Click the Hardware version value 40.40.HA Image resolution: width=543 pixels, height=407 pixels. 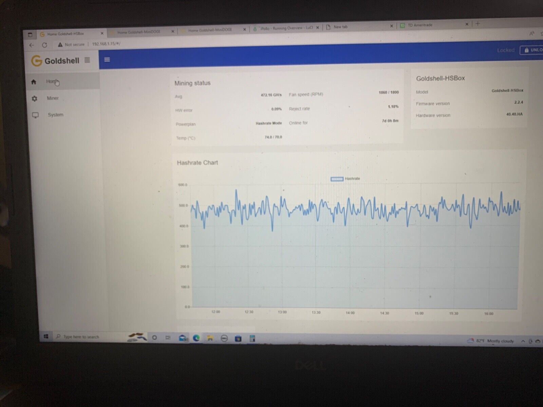coord(514,114)
